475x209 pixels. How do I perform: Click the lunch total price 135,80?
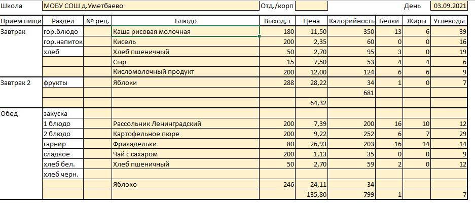[x=311, y=195]
